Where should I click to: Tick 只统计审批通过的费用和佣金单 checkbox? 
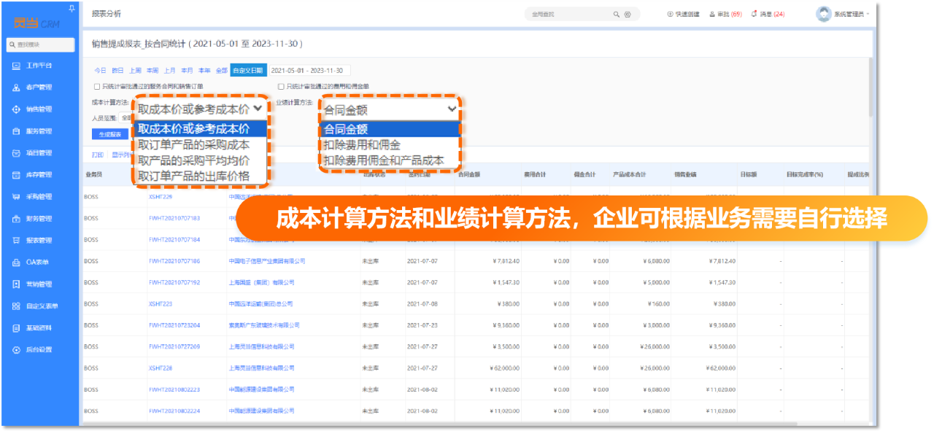(281, 86)
